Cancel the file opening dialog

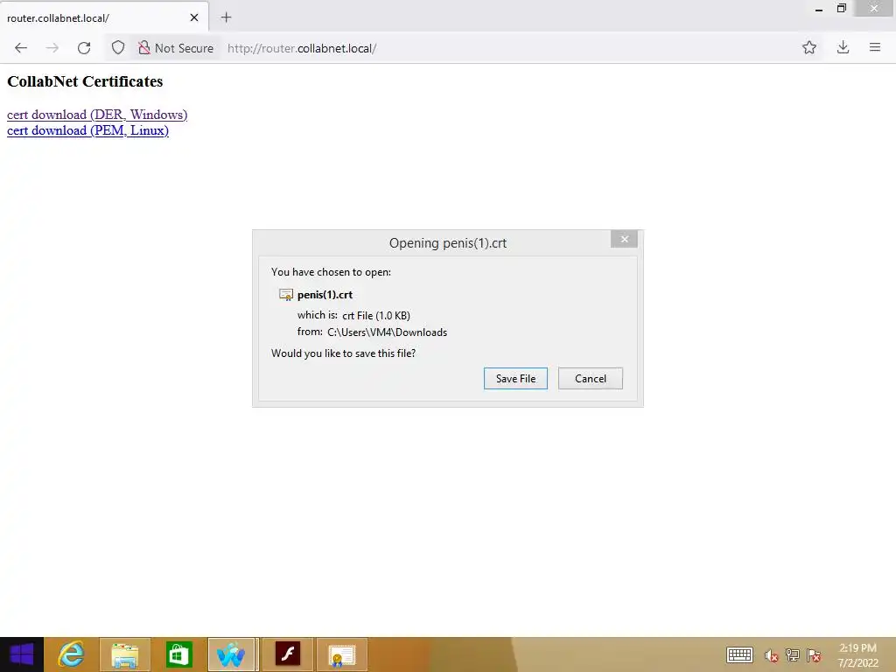coord(591,378)
